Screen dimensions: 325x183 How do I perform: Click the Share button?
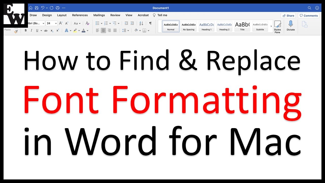(x=288, y=16)
